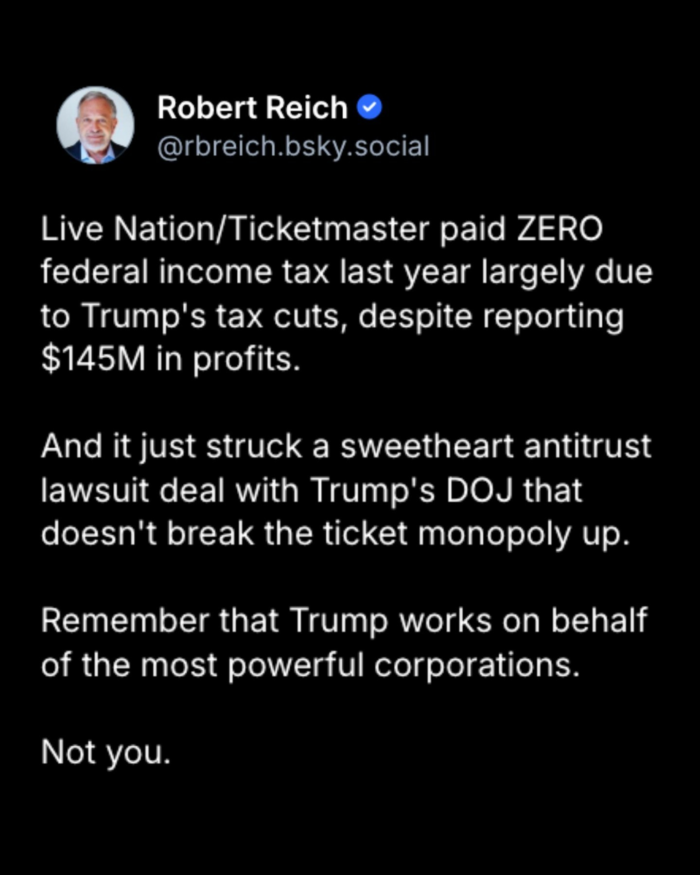The width and height of the screenshot is (700, 875).
Task: Open the Robert Reich display name
Action: 252,107
